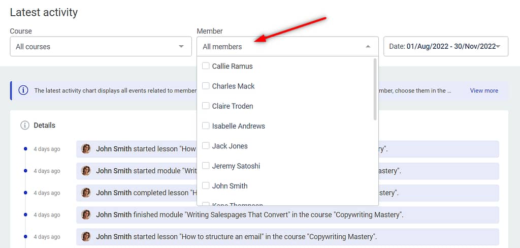Click the member dropdown list scrollbar
The height and width of the screenshot is (248, 520).
tap(375, 89)
